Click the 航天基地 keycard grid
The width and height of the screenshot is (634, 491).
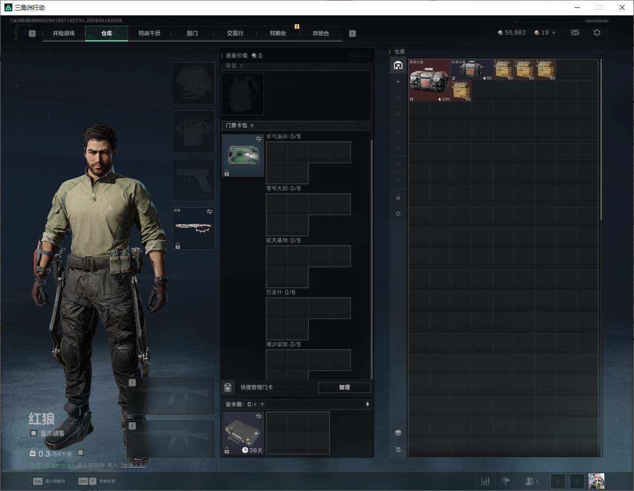point(309,267)
